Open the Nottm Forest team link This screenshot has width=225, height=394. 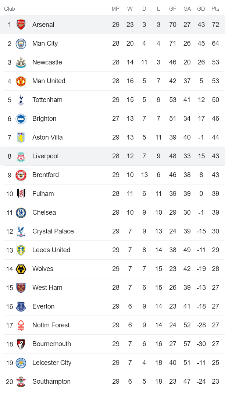pyautogui.click(x=51, y=325)
